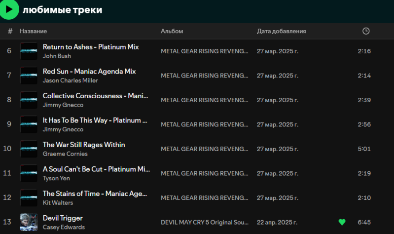Image resolution: width=394 pixels, height=234 pixels.
Task: Open DEVIL MAY CRY 5 Original Sou... album
Action: coord(205,222)
